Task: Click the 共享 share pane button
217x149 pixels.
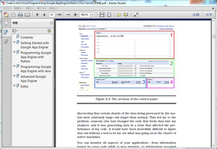Action: click(209, 15)
